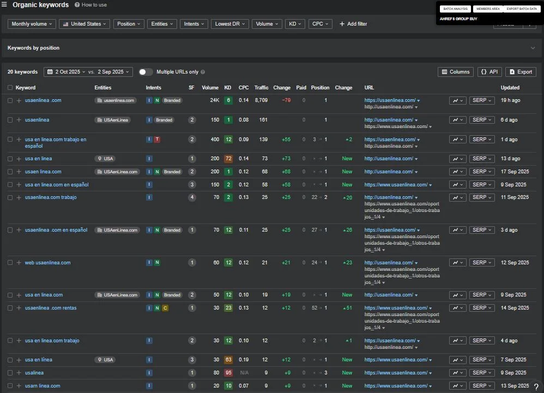Sort by the Traffic column header
Image resolution: width=544 pixels, height=393 pixels.
261,88
